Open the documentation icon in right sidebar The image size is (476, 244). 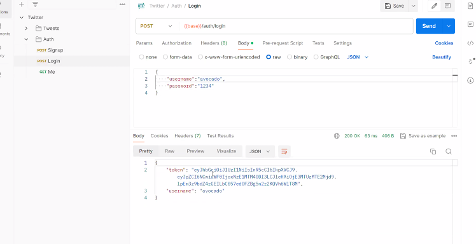(470, 6)
